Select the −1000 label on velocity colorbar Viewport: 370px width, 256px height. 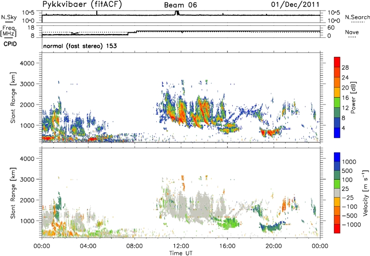click(x=351, y=225)
